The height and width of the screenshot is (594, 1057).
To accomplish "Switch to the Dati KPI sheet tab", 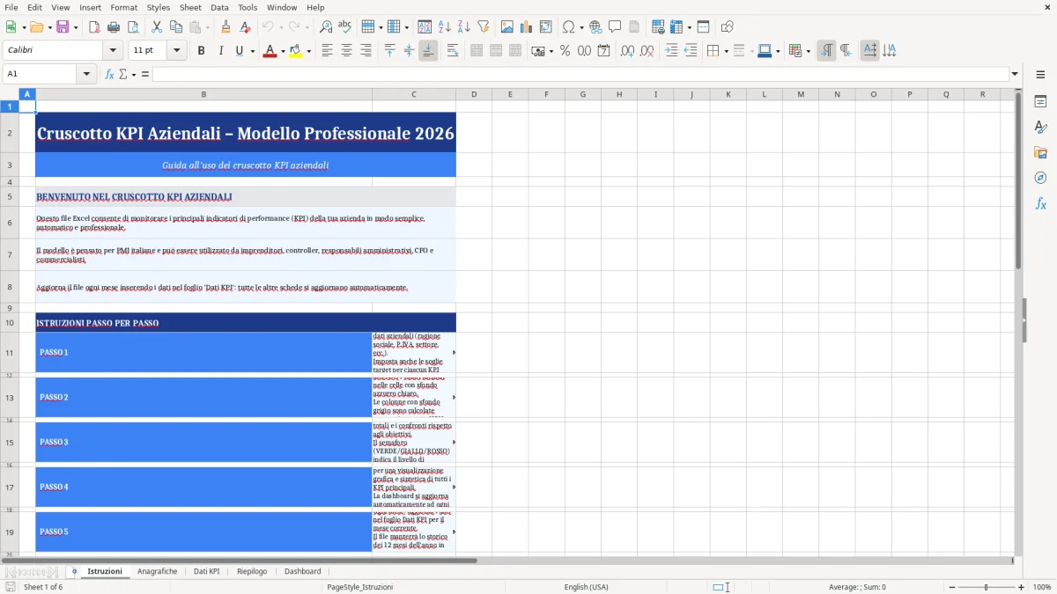I will point(207,571).
